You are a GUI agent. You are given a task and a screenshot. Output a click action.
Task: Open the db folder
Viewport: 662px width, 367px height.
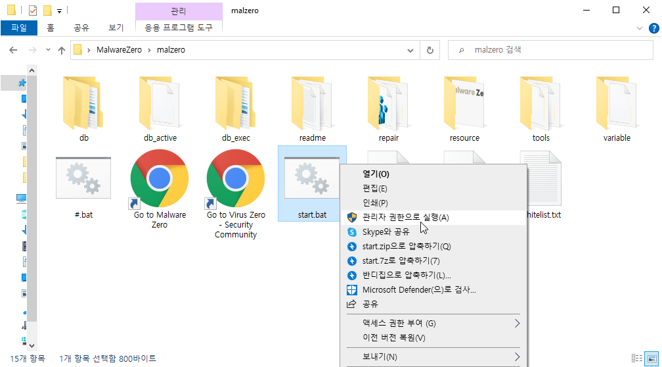click(x=83, y=104)
